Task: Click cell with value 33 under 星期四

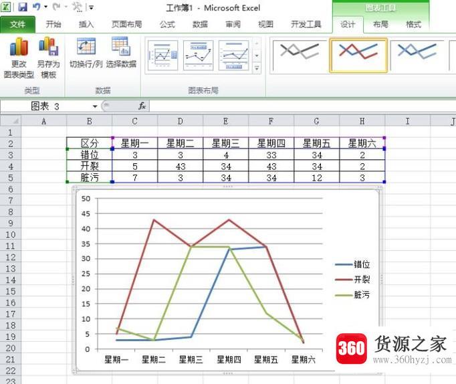Action: 271,155
